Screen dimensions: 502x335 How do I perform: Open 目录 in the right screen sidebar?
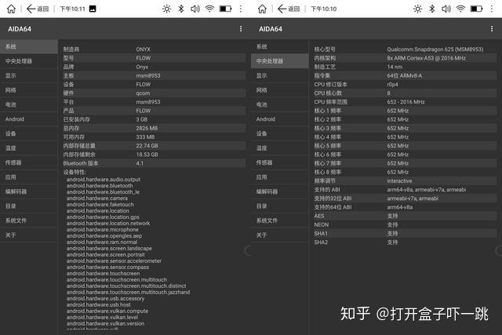tap(280, 206)
